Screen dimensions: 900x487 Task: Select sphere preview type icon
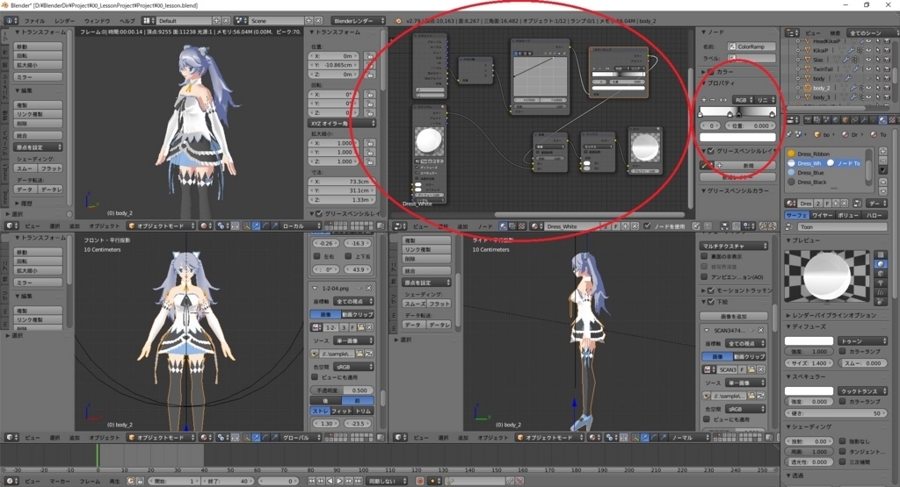(x=881, y=264)
